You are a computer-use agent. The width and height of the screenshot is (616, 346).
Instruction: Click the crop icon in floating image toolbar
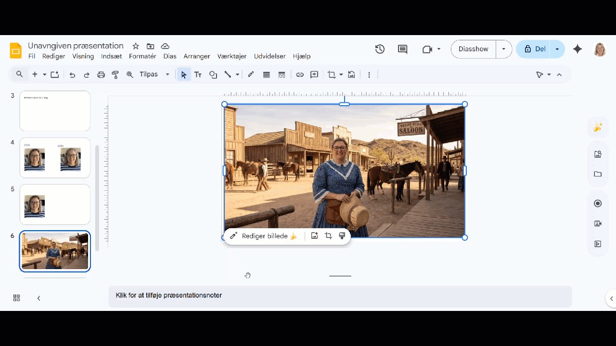coord(328,236)
